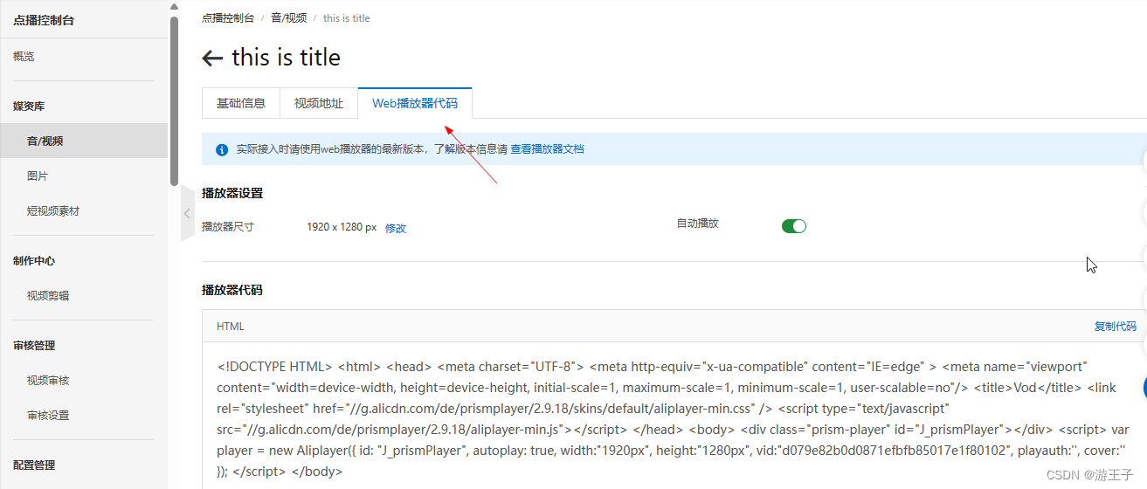Click the sidebar vertical scrollbar

click(174, 101)
